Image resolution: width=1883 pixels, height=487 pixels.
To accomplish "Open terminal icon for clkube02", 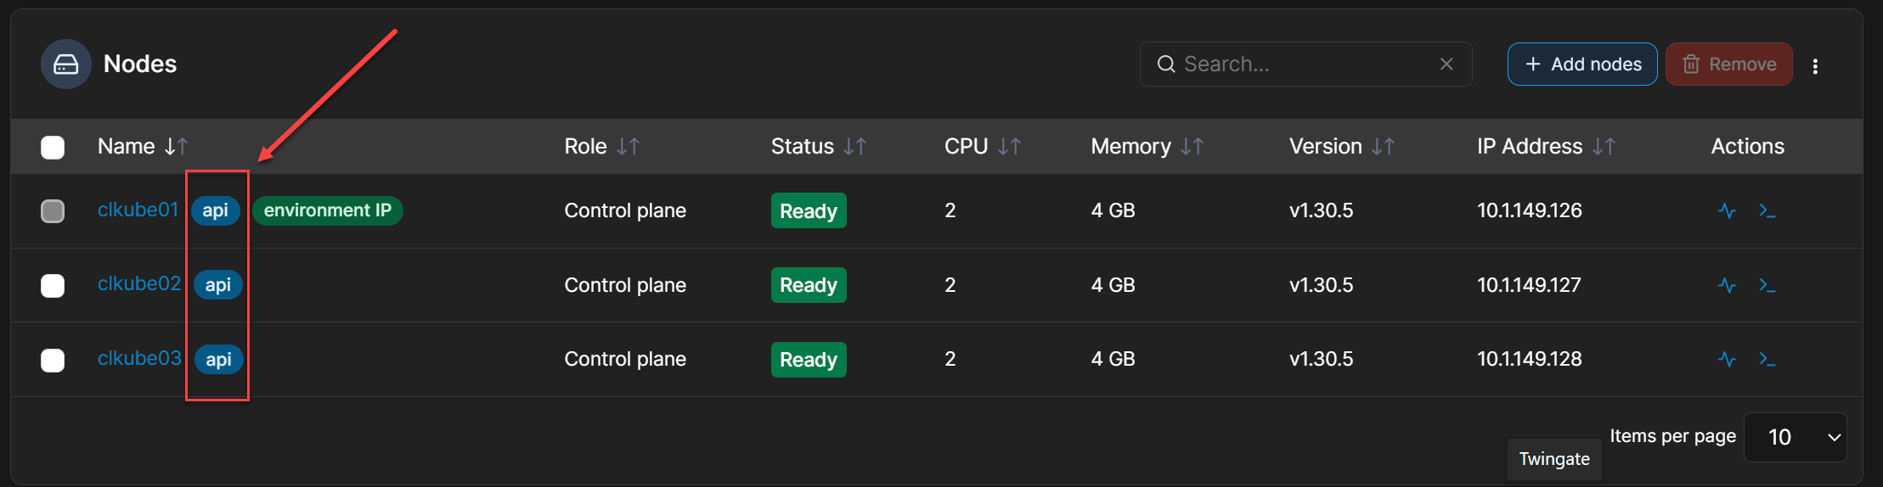I will pos(1767,285).
